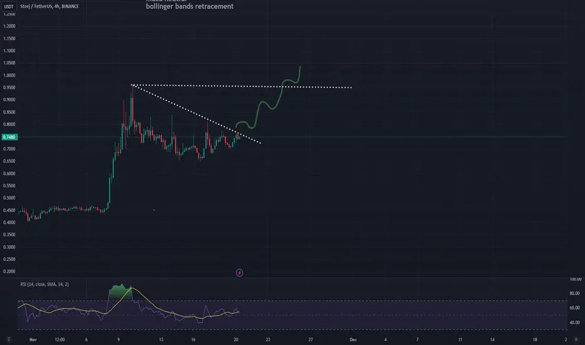This screenshot has height=345, width=585.
Task: Click the USDT currency label
Action: coord(9,6)
